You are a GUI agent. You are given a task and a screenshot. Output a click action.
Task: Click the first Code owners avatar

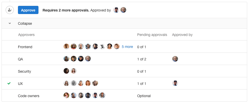tap(66, 96)
